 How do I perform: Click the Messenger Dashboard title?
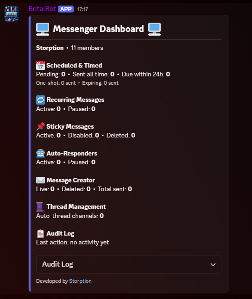[x=98, y=29]
